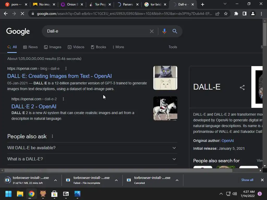Switch to the Images results tab
The height and width of the screenshot is (200, 267).
(53, 47)
